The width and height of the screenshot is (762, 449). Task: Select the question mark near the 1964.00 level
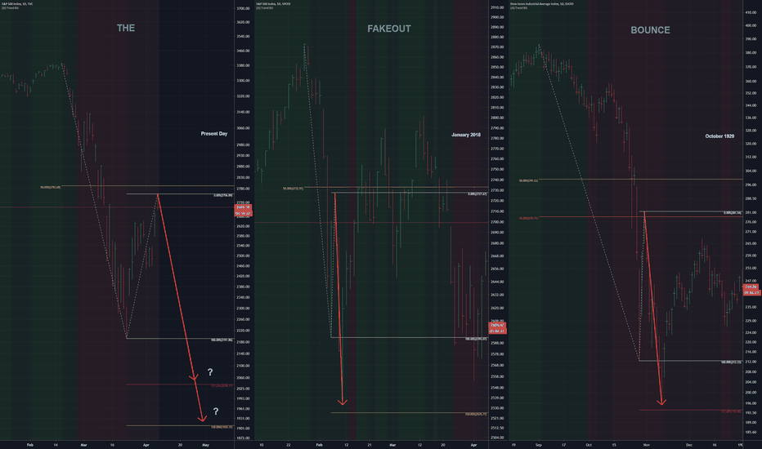click(x=216, y=411)
